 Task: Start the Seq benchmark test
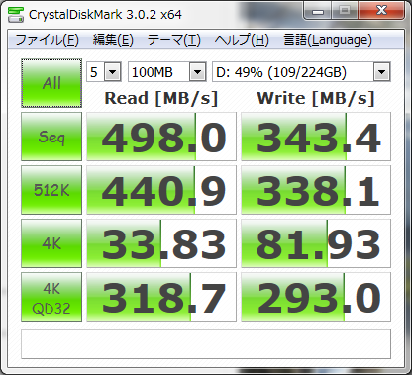pyautogui.click(x=51, y=137)
